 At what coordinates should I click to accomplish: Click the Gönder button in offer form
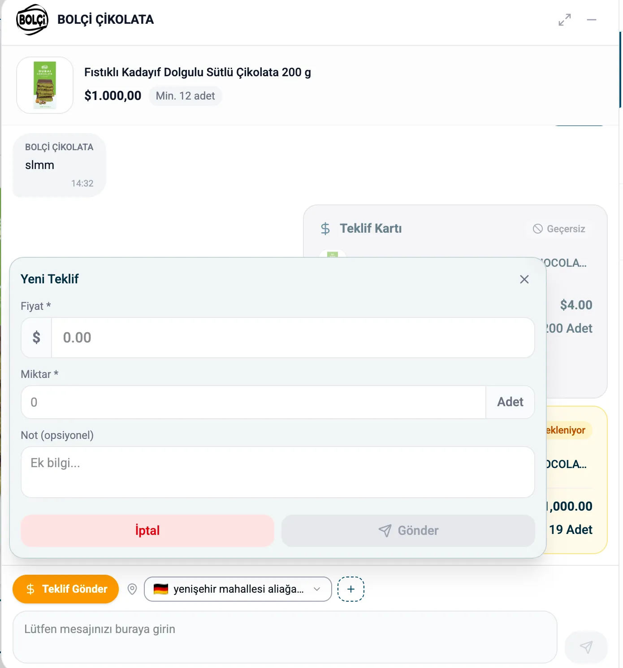tap(408, 530)
